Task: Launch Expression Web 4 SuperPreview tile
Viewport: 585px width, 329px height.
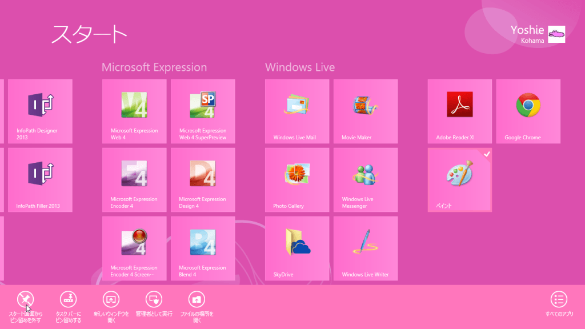Action: 203,111
